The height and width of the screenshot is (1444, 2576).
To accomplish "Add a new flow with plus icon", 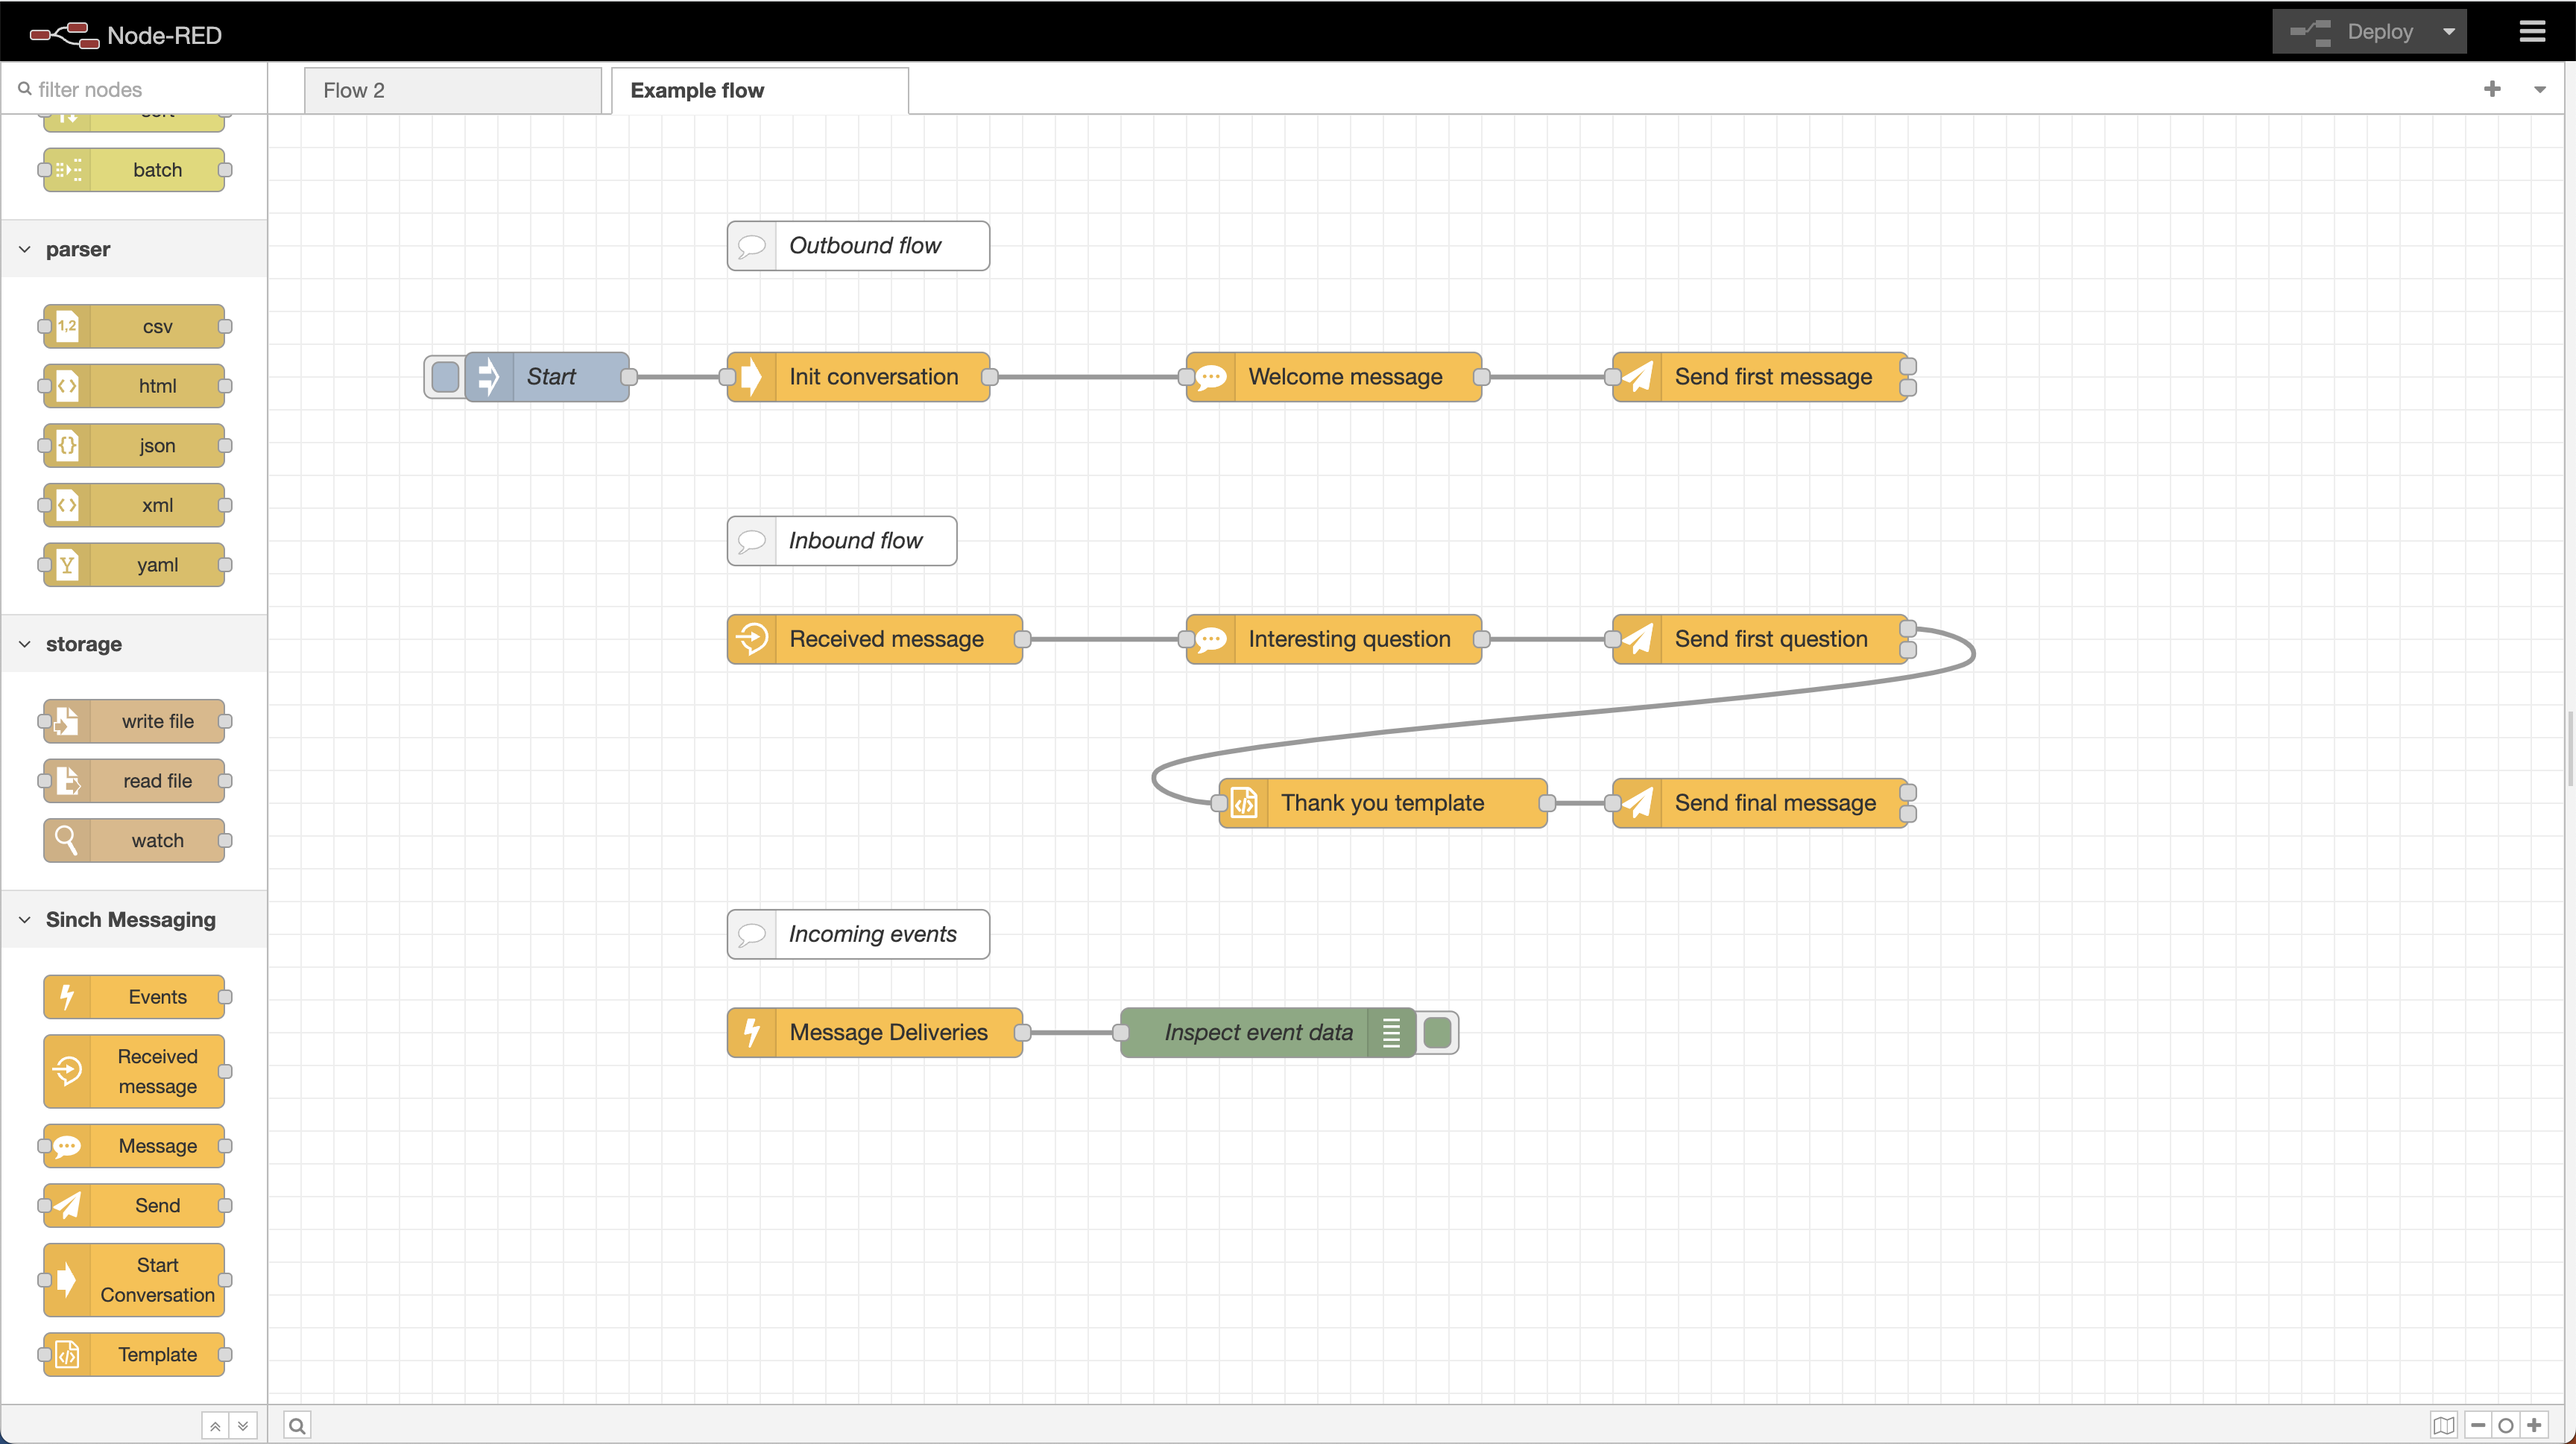I will [x=2492, y=89].
